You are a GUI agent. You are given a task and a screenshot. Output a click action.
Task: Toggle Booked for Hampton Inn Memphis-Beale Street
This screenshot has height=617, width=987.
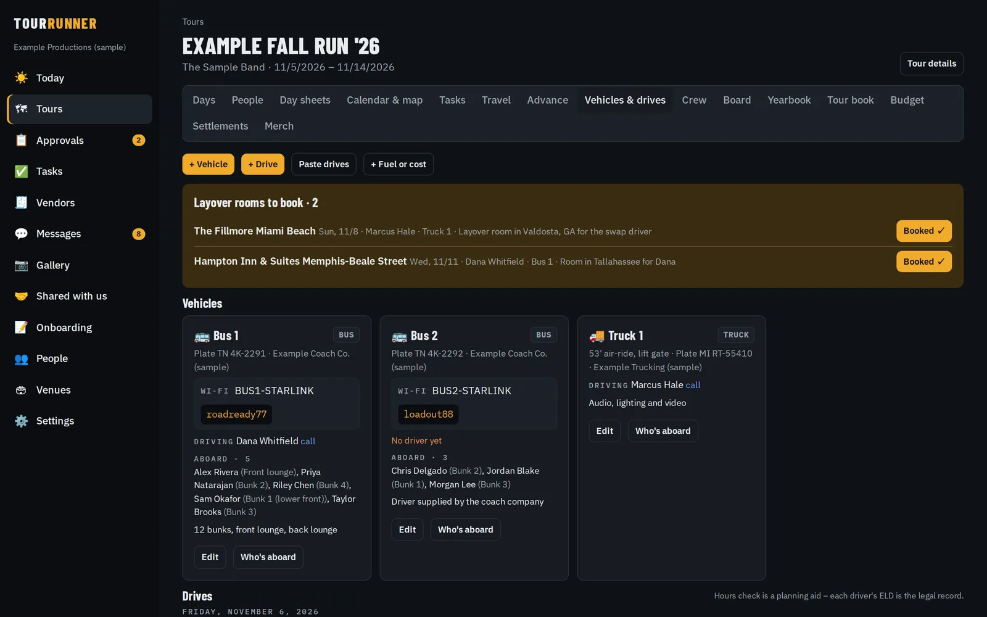(923, 262)
